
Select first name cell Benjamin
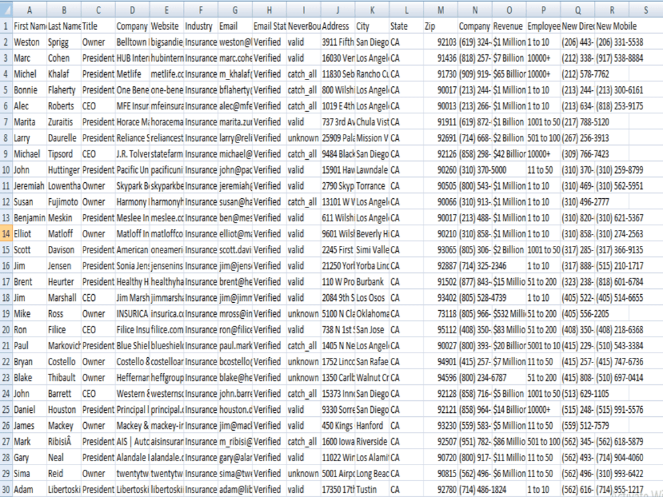click(30, 218)
